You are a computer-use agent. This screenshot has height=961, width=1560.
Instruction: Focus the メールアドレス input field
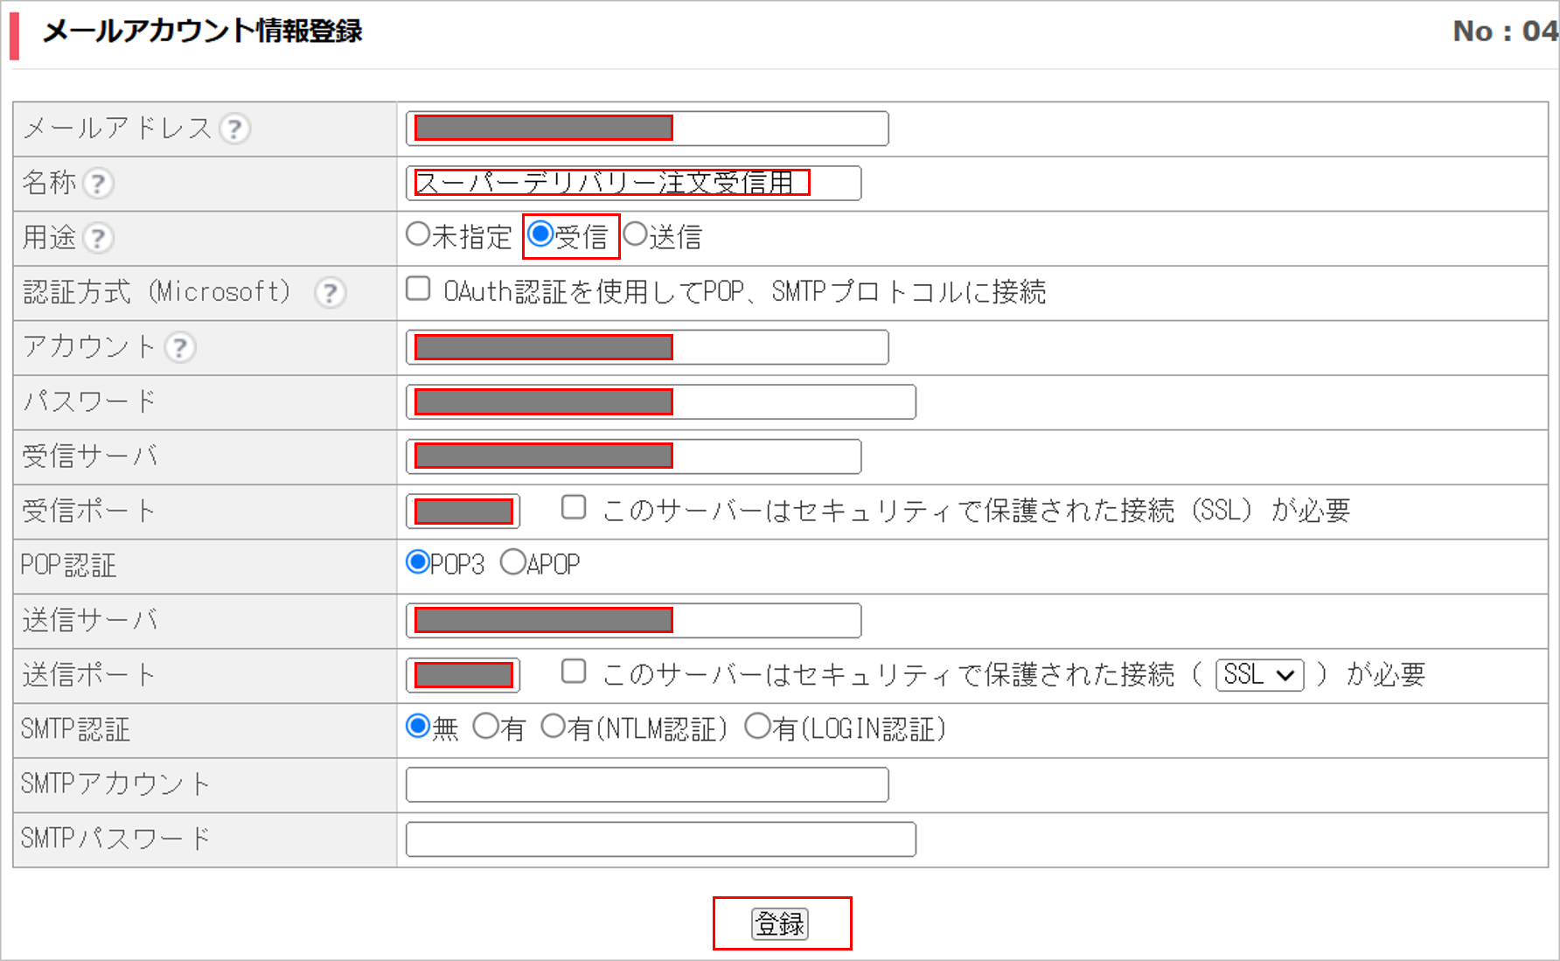pos(647,129)
